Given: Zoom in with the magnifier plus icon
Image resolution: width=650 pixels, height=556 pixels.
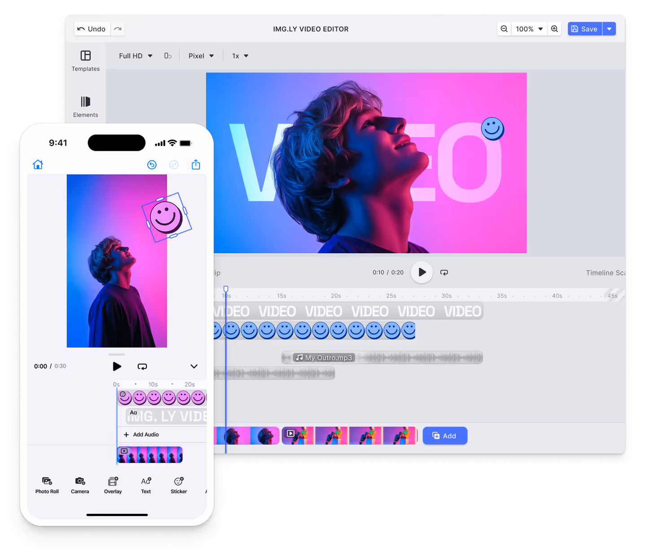Looking at the screenshot, I should click(x=555, y=29).
